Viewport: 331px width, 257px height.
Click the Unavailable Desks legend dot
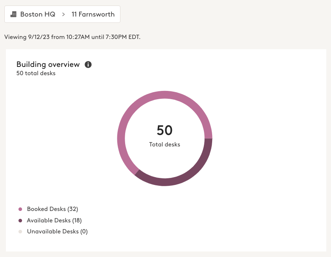coord(20,232)
